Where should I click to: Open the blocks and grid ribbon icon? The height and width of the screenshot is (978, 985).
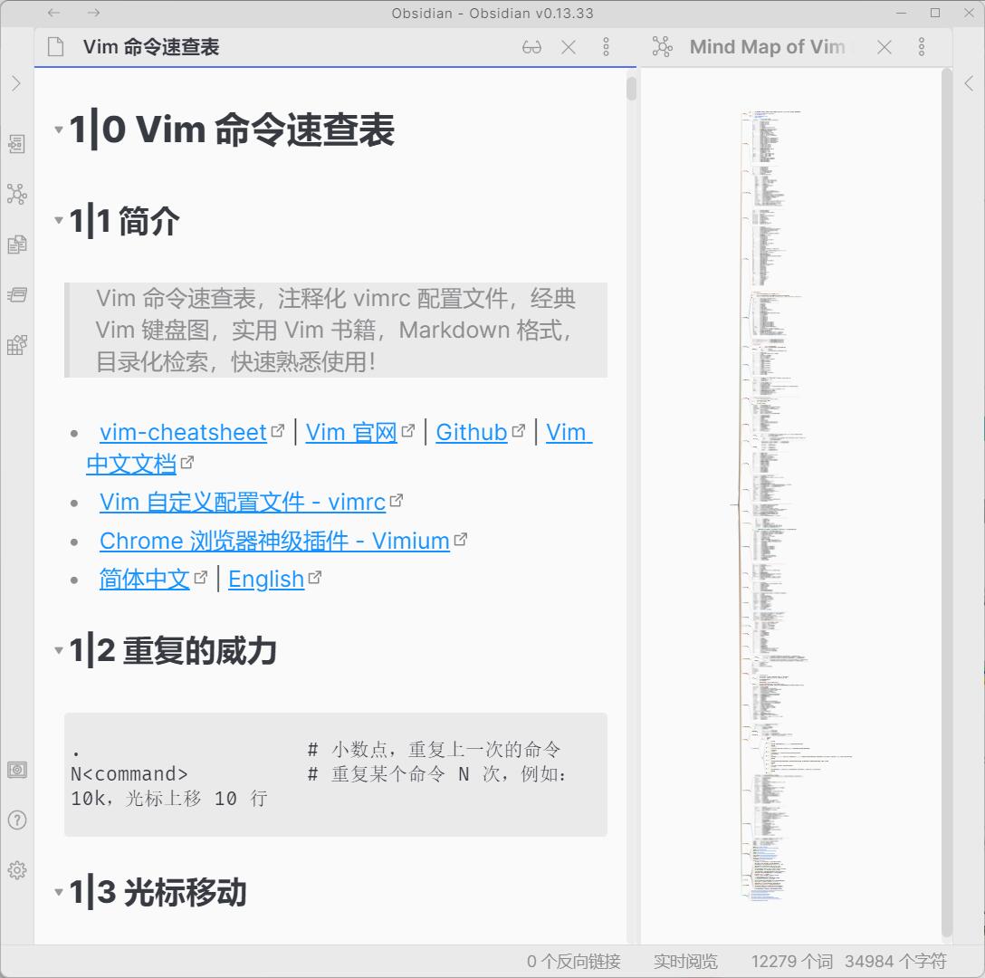point(16,345)
